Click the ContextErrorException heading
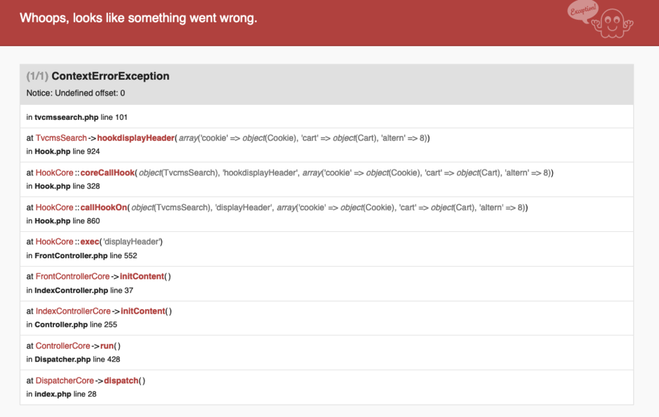The image size is (659, 417). click(110, 76)
